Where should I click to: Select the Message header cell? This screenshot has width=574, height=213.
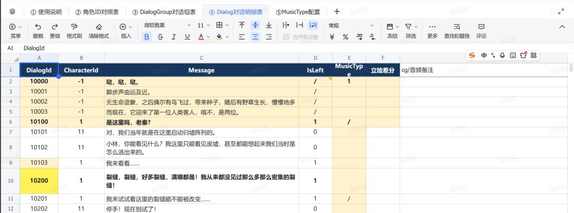coord(201,70)
